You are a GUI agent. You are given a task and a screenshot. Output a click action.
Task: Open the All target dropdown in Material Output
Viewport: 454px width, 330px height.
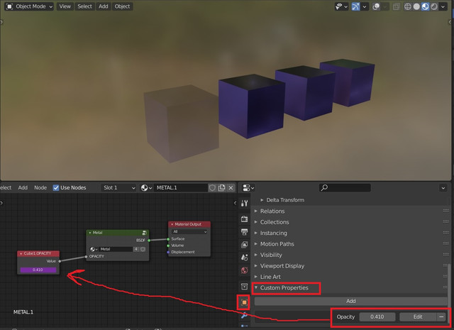click(x=189, y=231)
